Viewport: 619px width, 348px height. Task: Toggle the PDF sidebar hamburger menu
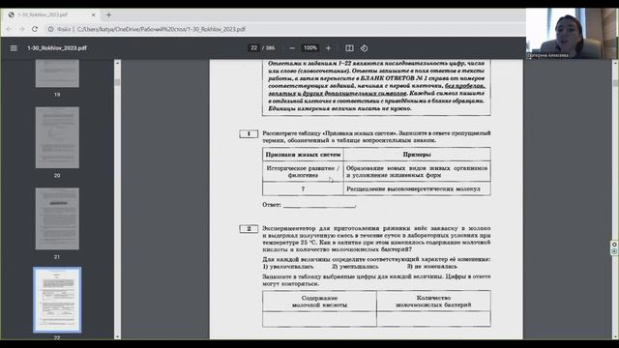pos(14,48)
